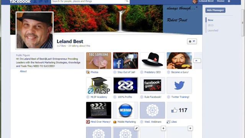This screenshot has width=245, height=138.
Task: Add app using plus on third bottom tile
Action: [163, 128]
